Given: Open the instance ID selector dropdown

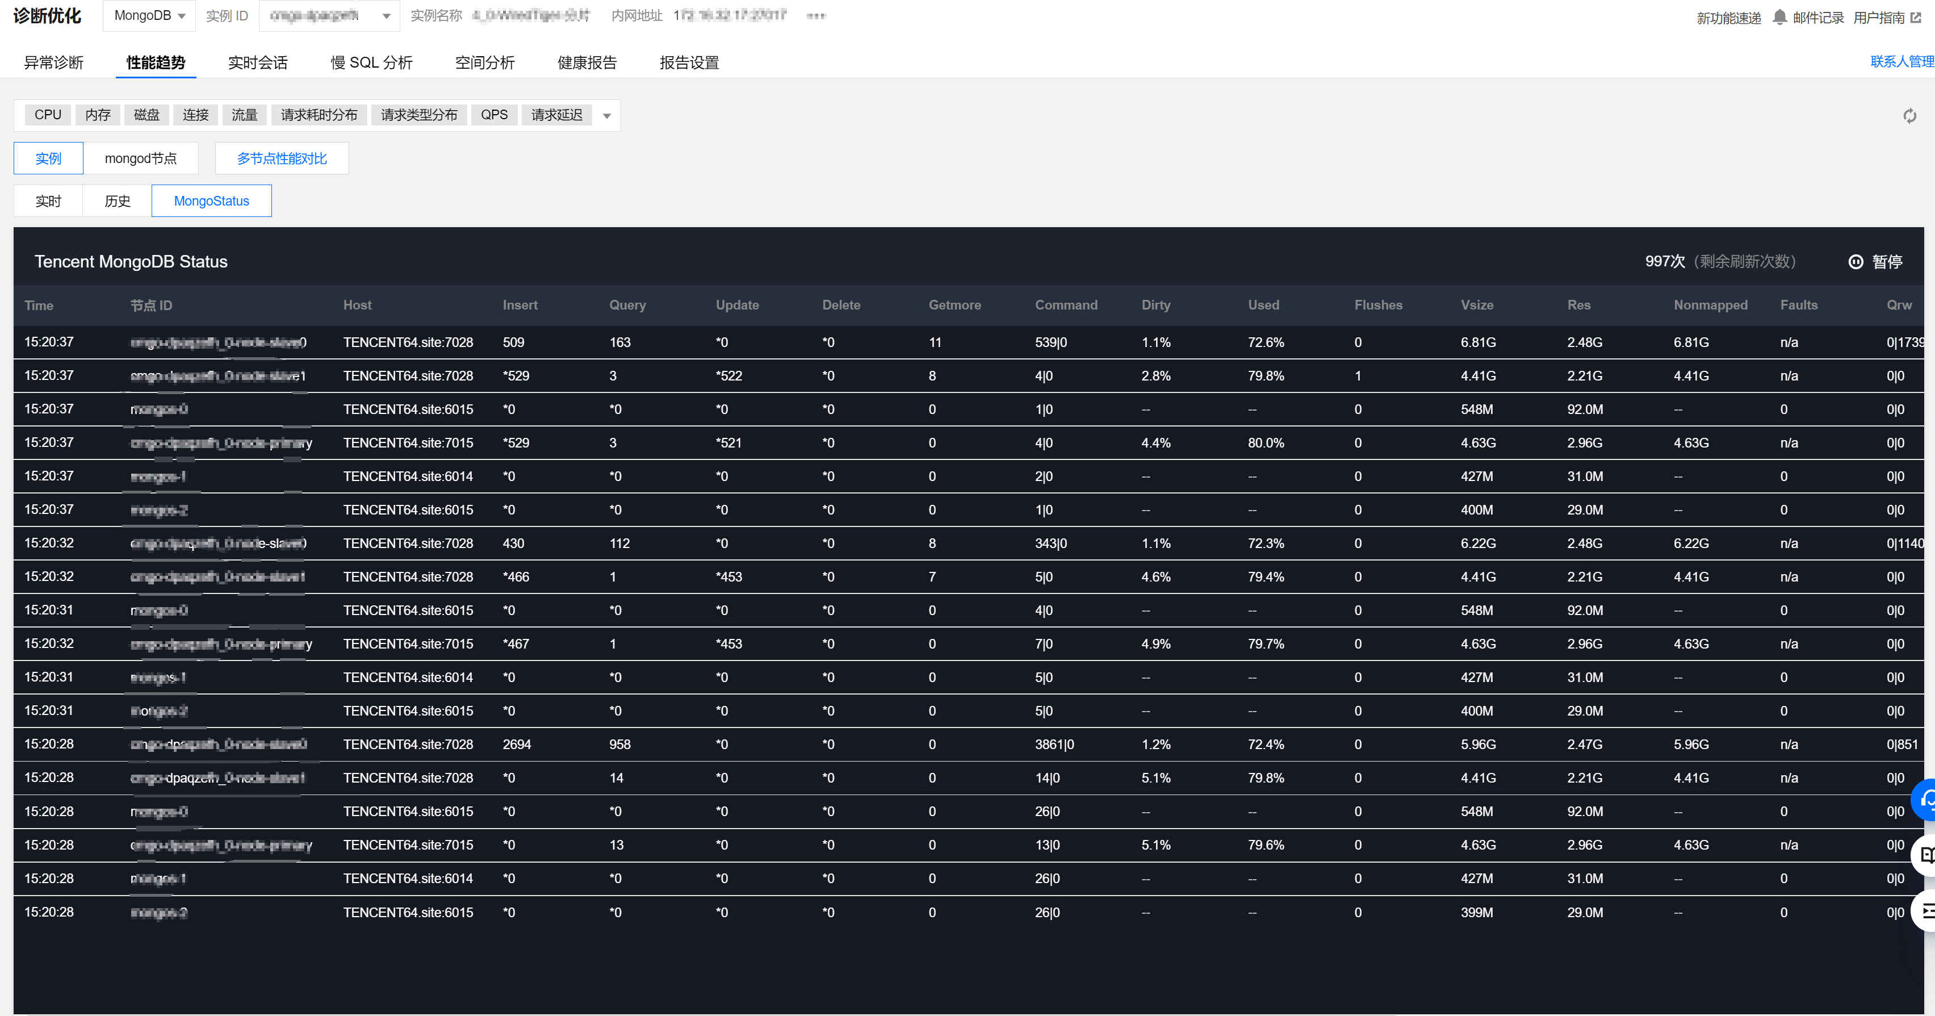Looking at the screenshot, I should pos(328,16).
